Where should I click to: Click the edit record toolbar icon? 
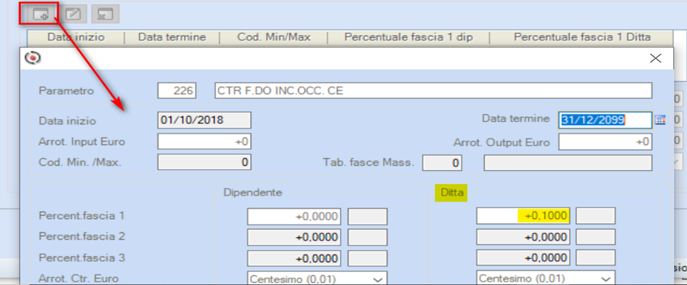73,14
